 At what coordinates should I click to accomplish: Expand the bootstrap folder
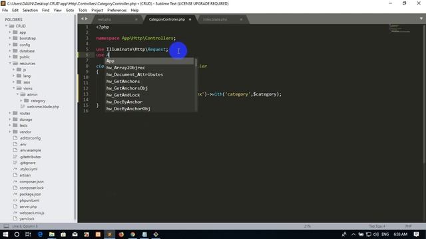coord(10,39)
